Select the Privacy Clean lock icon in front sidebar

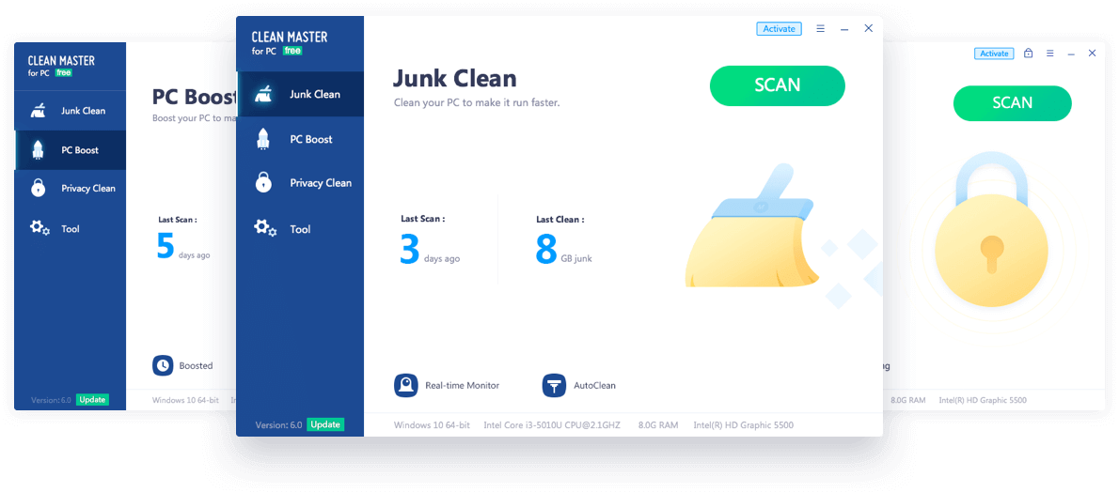coord(263,182)
